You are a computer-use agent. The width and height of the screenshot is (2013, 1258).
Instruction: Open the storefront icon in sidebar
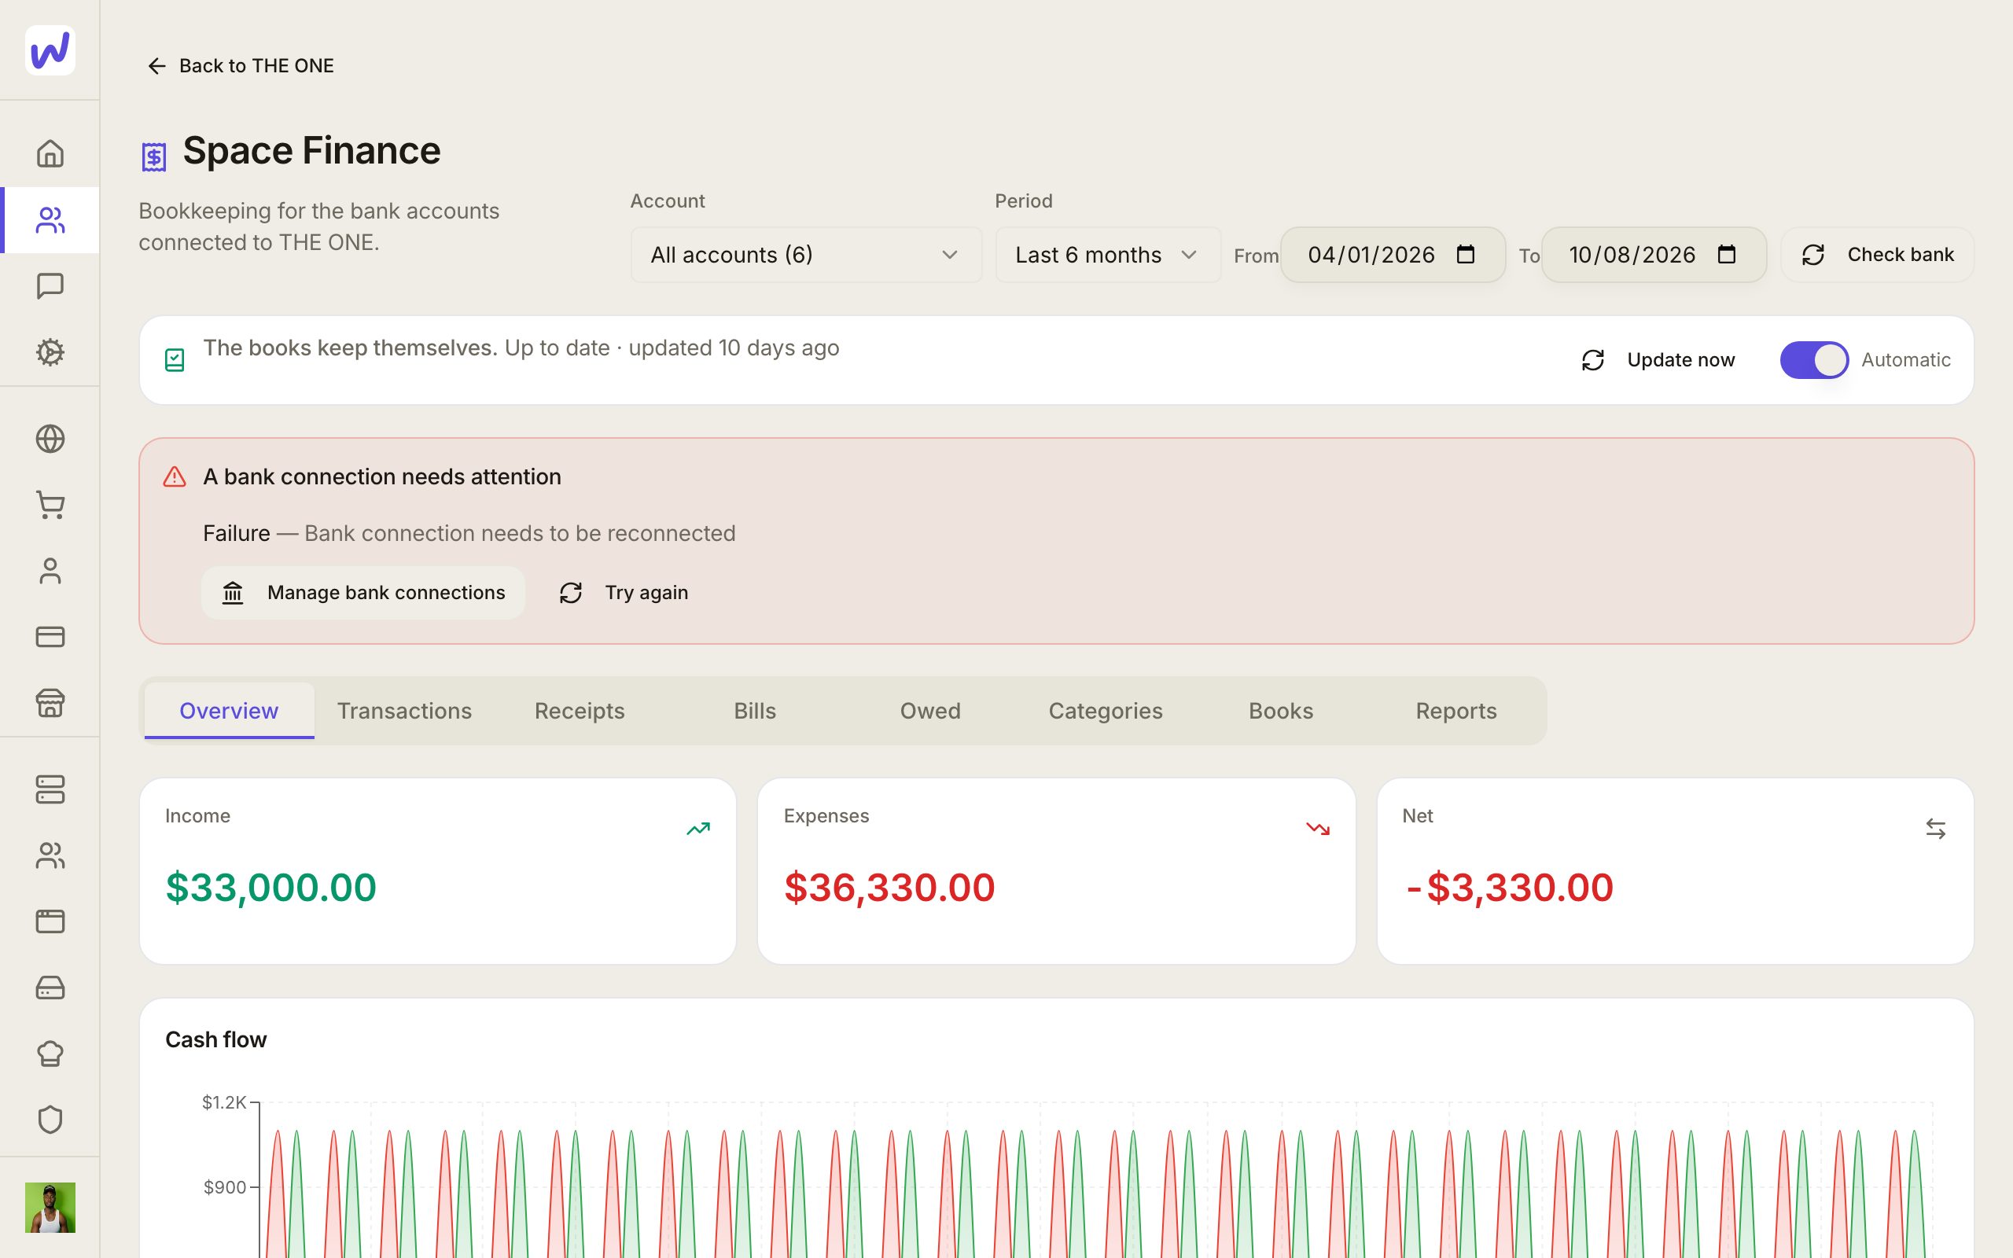point(50,703)
